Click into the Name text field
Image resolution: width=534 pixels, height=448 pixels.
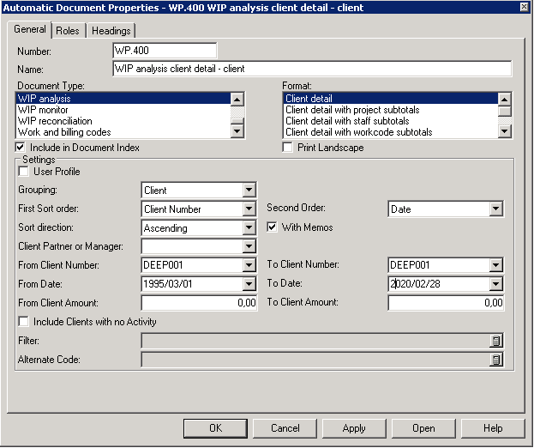coord(311,69)
